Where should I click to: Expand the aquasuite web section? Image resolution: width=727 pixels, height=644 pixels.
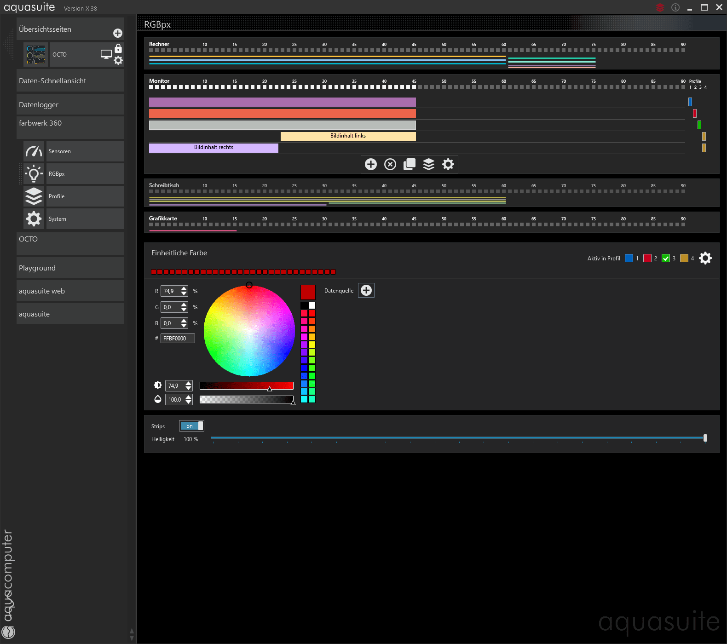(70, 291)
